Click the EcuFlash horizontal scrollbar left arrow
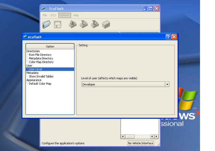 [123, 137]
